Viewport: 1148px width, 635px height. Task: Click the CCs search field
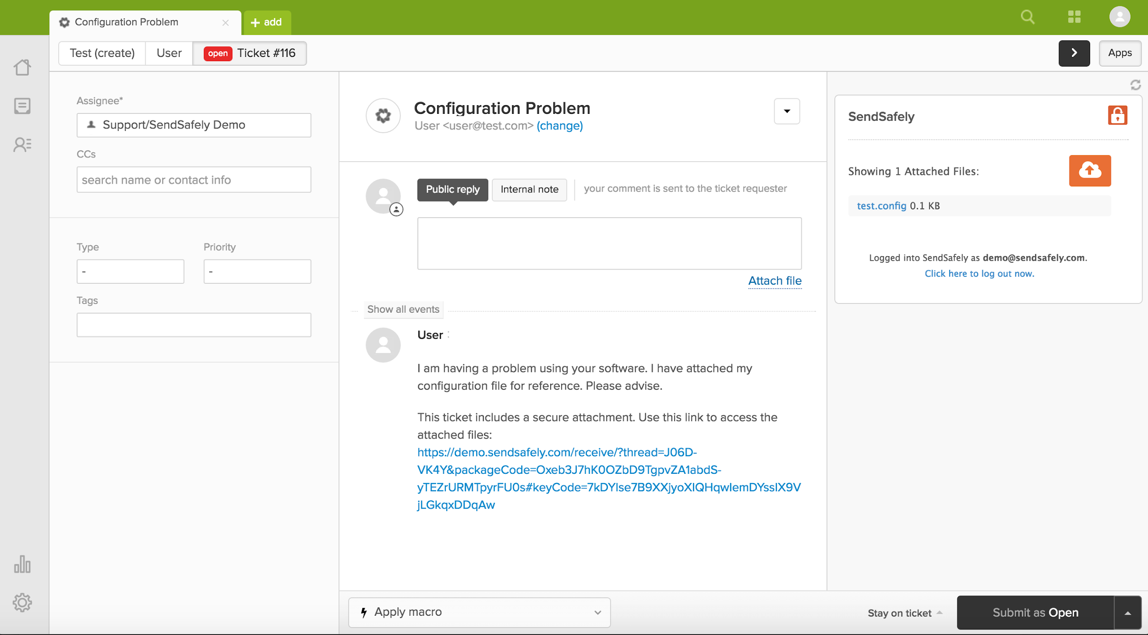[194, 180]
